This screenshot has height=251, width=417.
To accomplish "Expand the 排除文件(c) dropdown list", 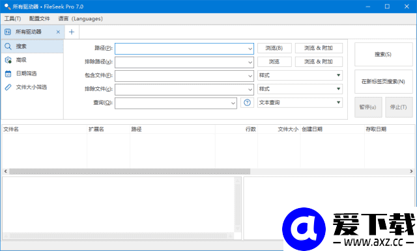I will 250,90.
